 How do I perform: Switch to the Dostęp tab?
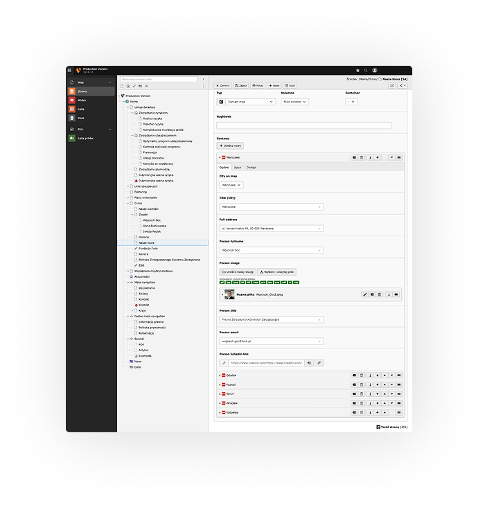(x=251, y=168)
